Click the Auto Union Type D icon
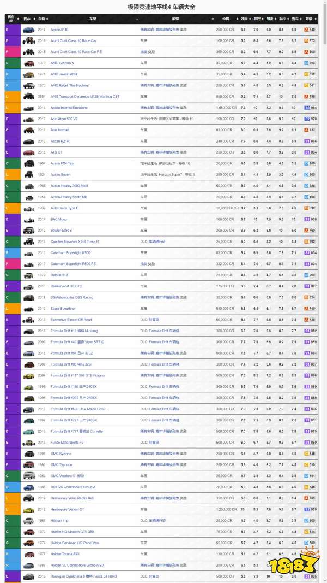327x583 pixels. point(28,208)
